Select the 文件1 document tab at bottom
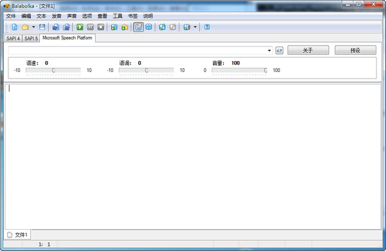This screenshot has height=251, width=386. tap(17, 235)
